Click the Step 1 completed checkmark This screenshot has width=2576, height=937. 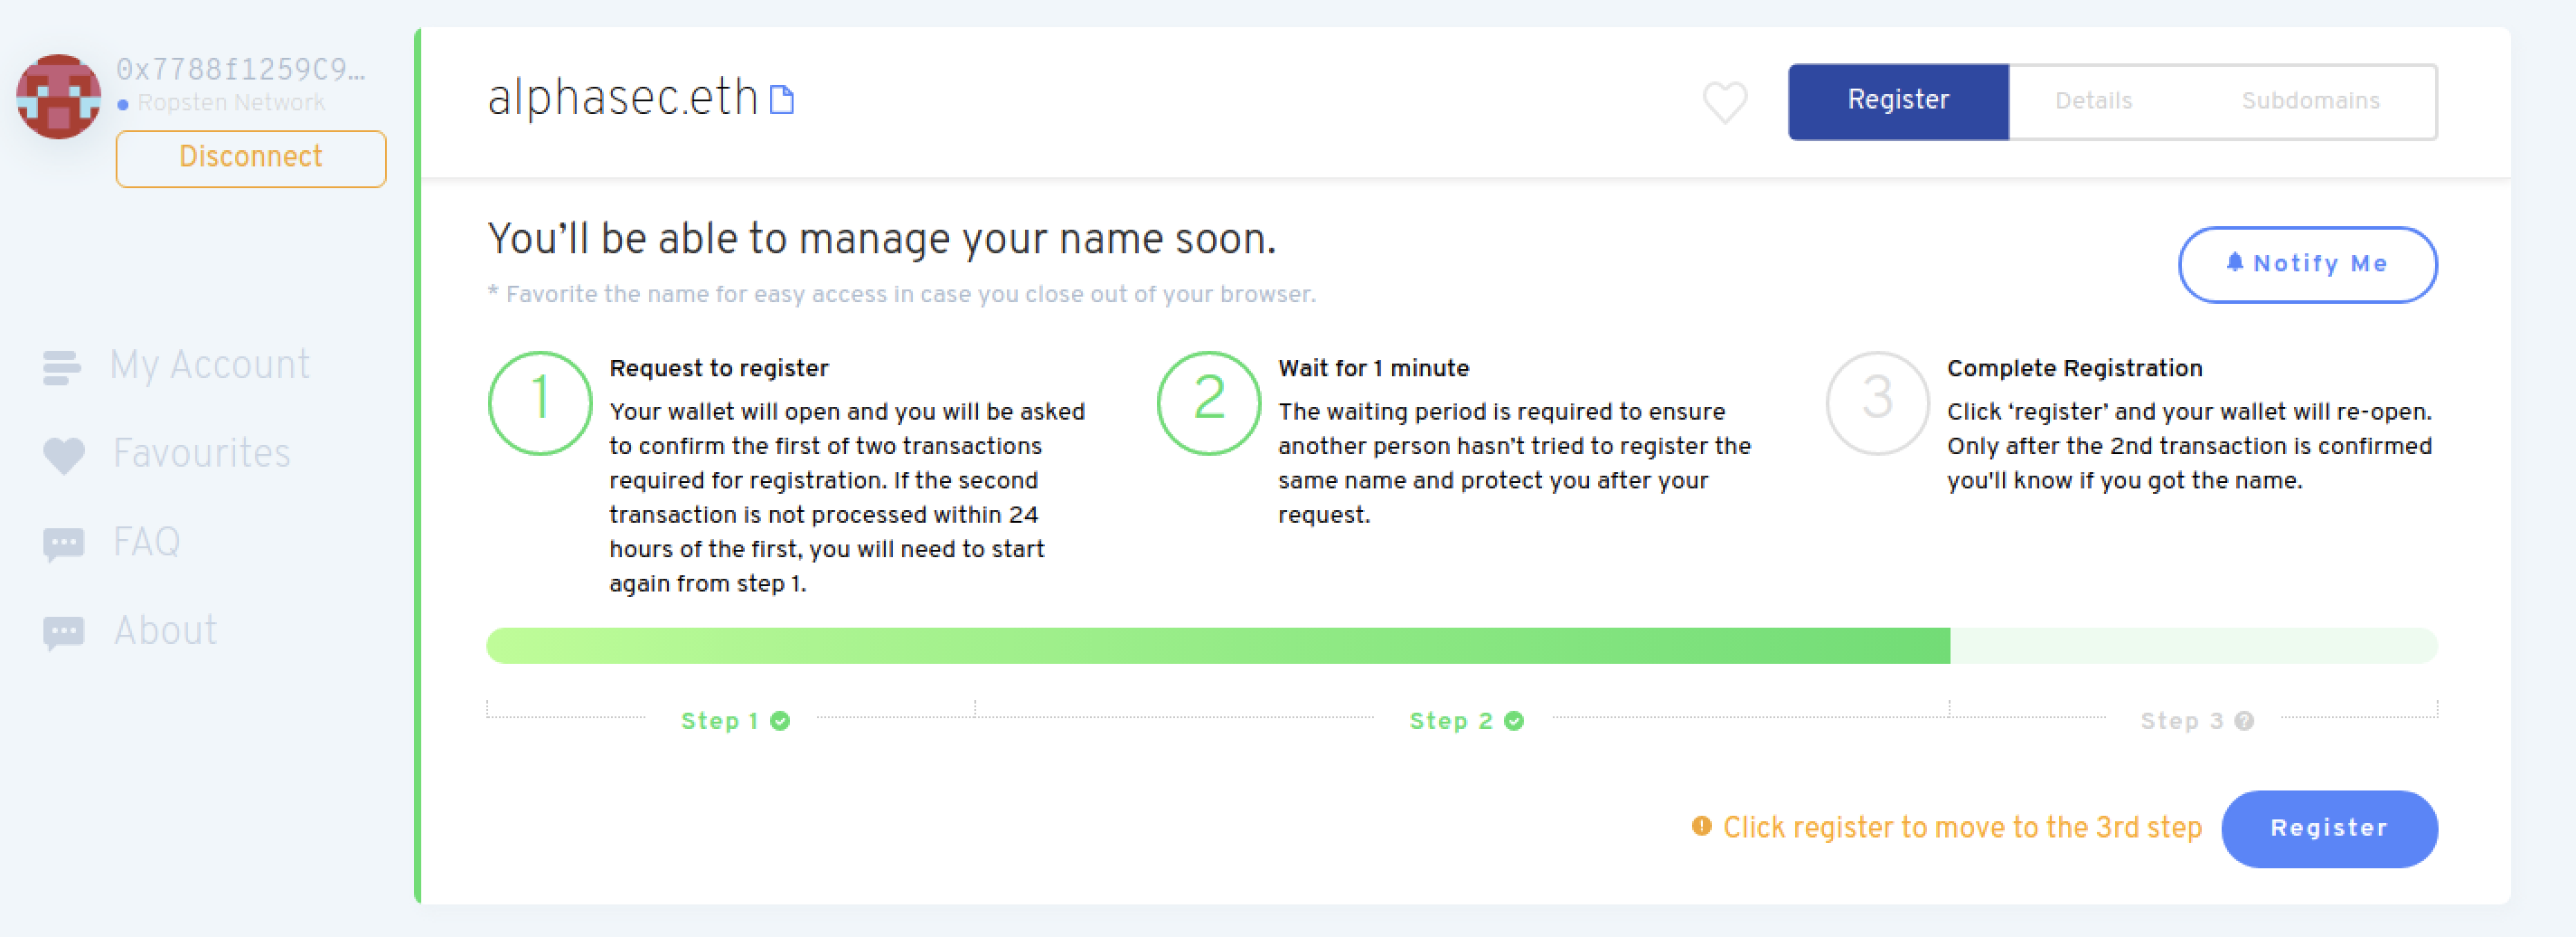point(781,720)
